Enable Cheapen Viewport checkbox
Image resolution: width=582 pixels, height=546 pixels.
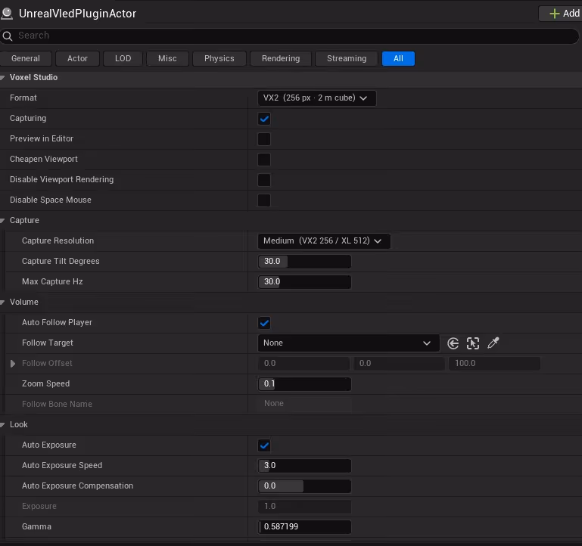pyautogui.click(x=264, y=160)
